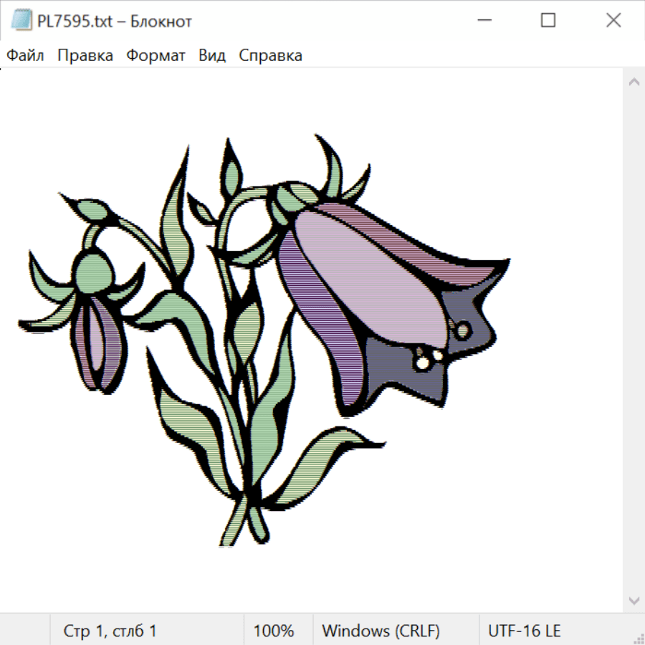Screen dimensions: 645x645
Task: Open the Файл menu
Action: tap(26, 56)
